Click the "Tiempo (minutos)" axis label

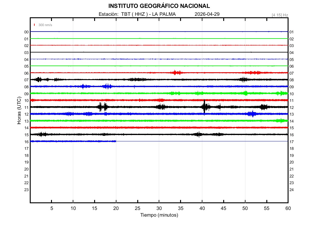[x=159, y=215]
